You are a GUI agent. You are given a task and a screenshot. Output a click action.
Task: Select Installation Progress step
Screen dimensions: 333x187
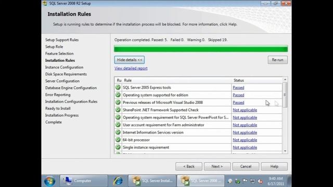point(62,115)
